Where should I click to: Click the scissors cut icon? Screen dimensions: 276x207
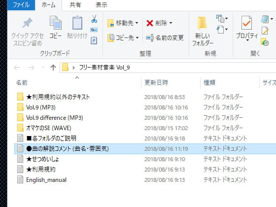pos(94,19)
